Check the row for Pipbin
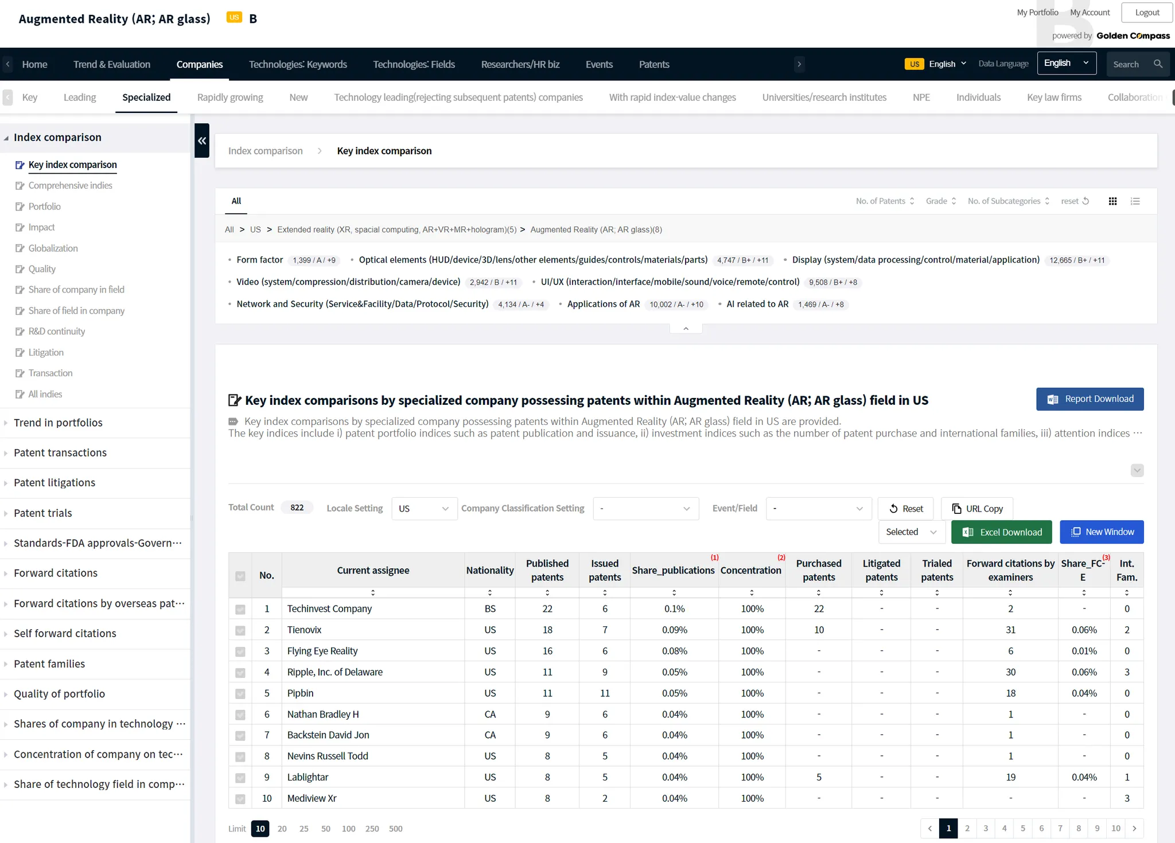The width and height of the screenshot is (1175, 843). click(x=240, y=693)
